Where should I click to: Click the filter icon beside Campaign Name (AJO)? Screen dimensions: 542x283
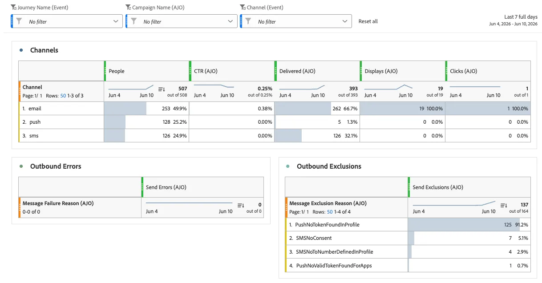pos(128,7)
